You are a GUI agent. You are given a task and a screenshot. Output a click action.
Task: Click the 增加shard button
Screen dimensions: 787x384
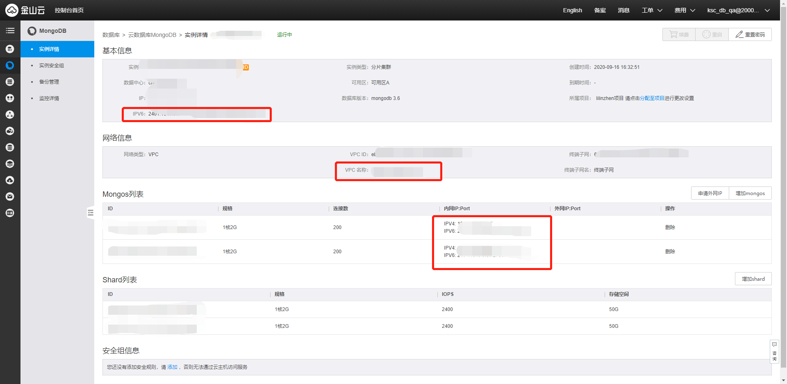[753, 279]
